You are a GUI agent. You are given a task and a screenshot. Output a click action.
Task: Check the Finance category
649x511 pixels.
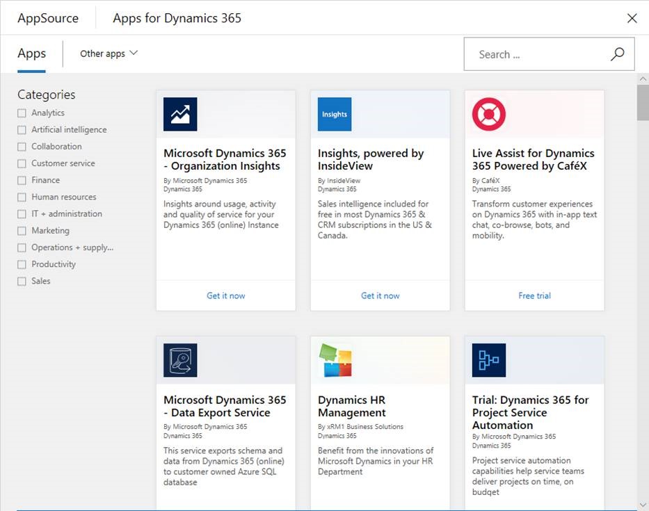coord(22,180)
